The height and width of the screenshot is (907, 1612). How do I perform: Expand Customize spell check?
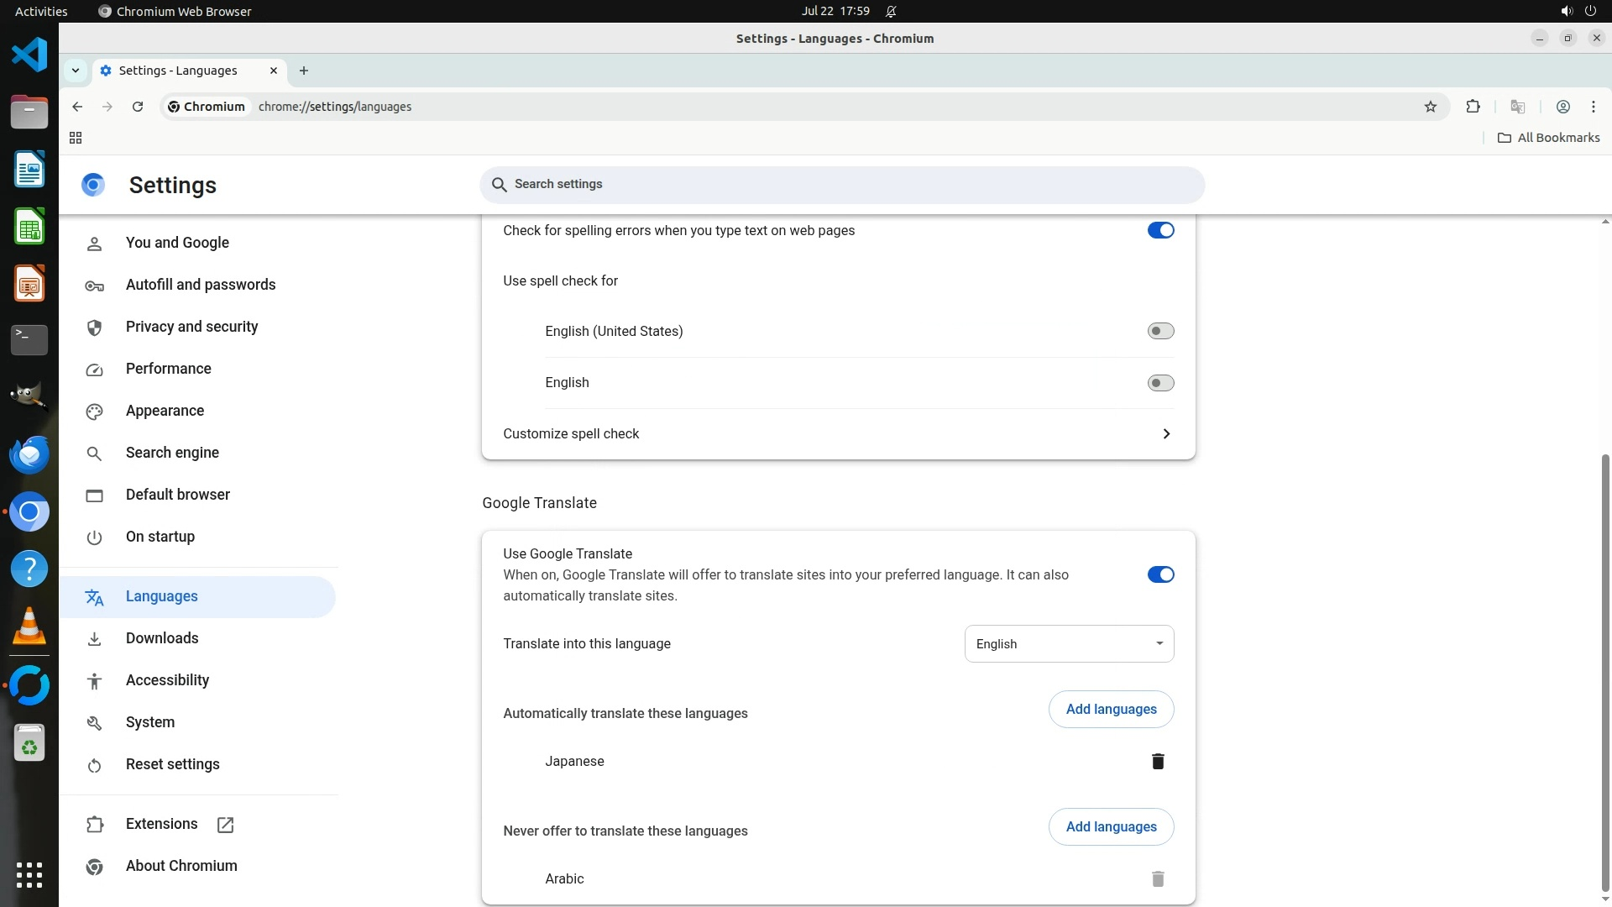pyautogui.click(x=1165, y=433)
